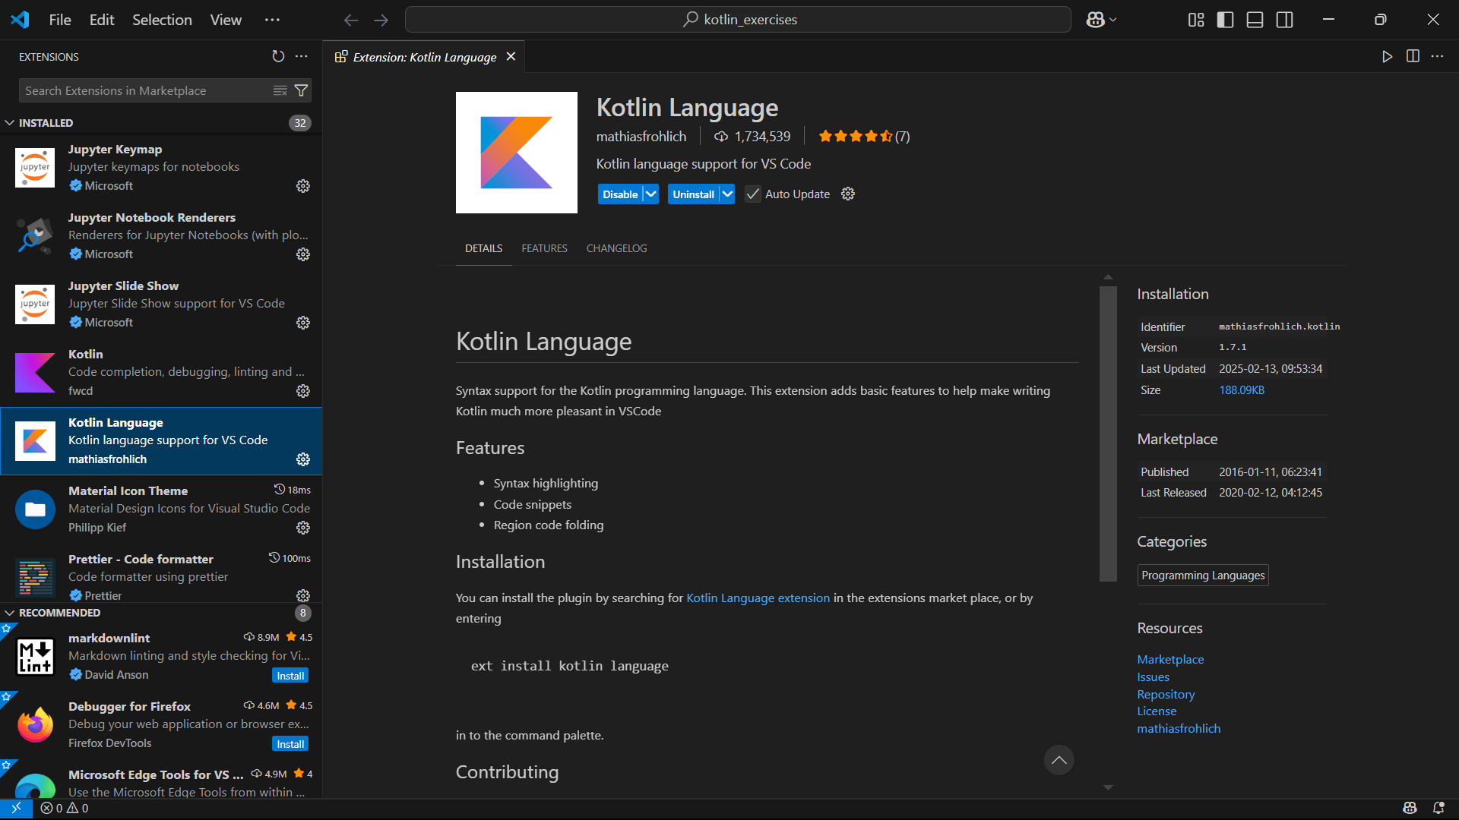Screen dimensions: 1459x820
Task: Open editor tab more actions menu
Action: (1438, 56)
